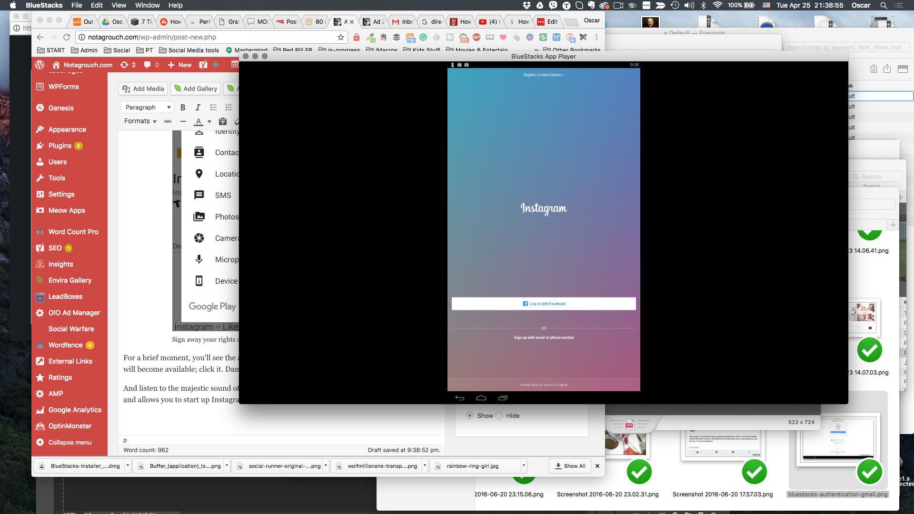
Task: Select the Paragraph style dropdown
Action: click(148, 107)
